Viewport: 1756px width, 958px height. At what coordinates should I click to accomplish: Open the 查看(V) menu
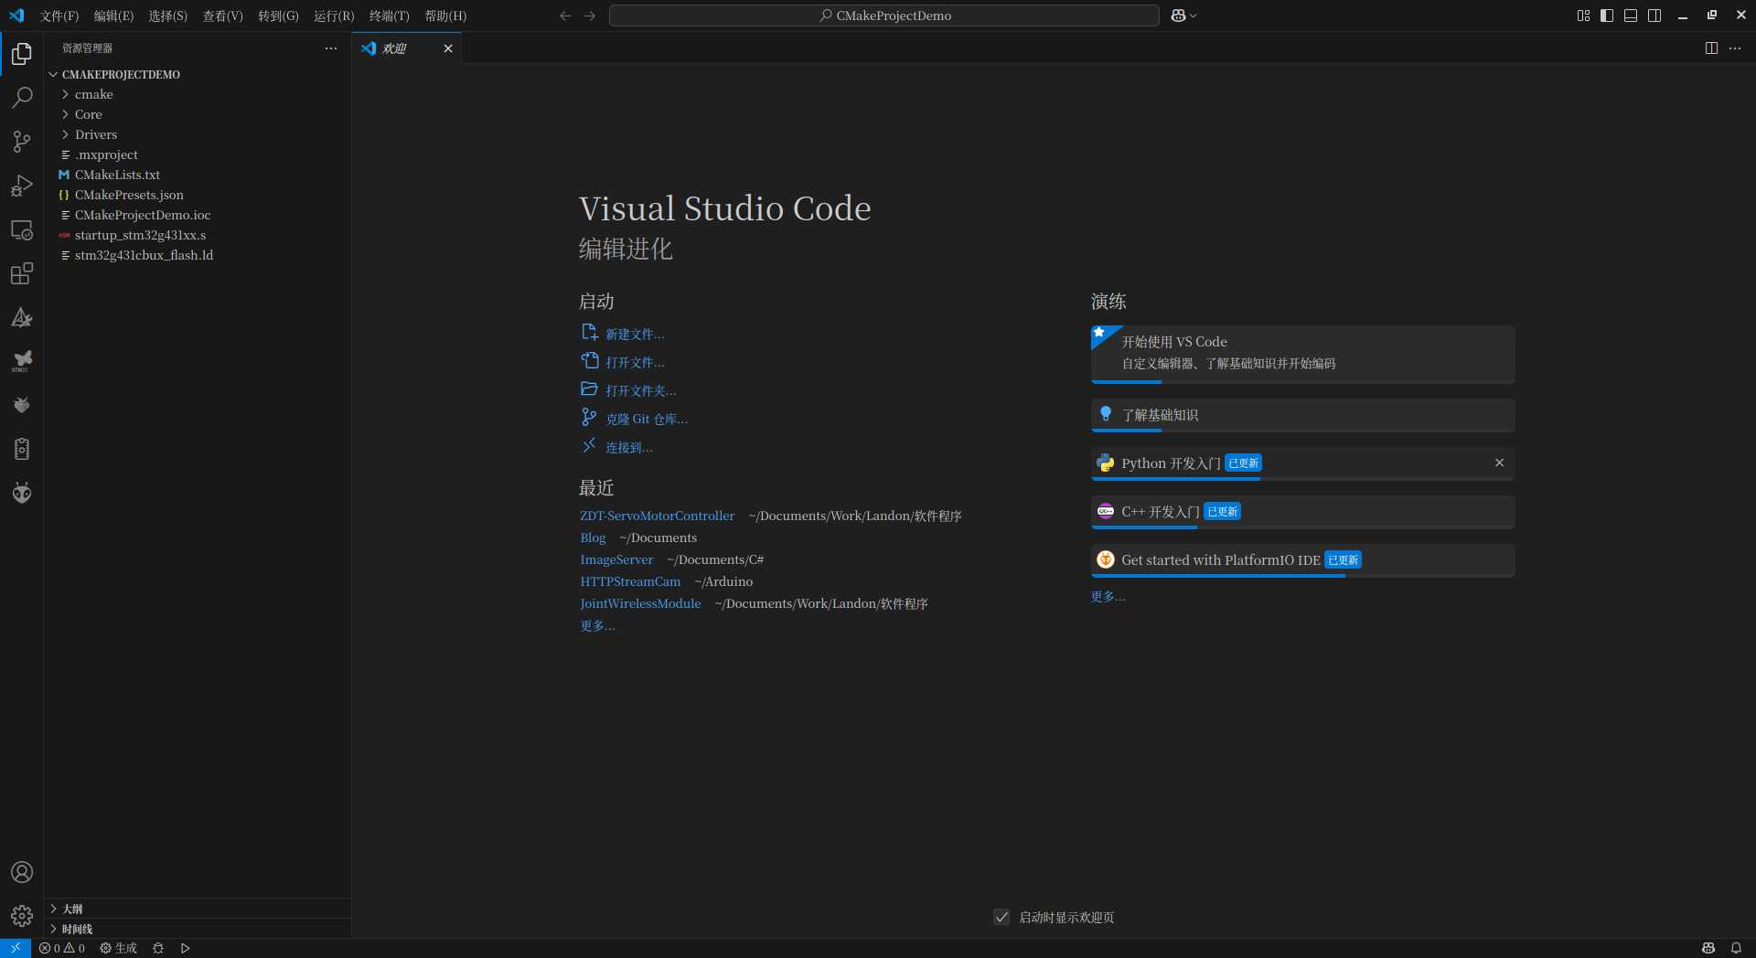(x=222, y=16)
